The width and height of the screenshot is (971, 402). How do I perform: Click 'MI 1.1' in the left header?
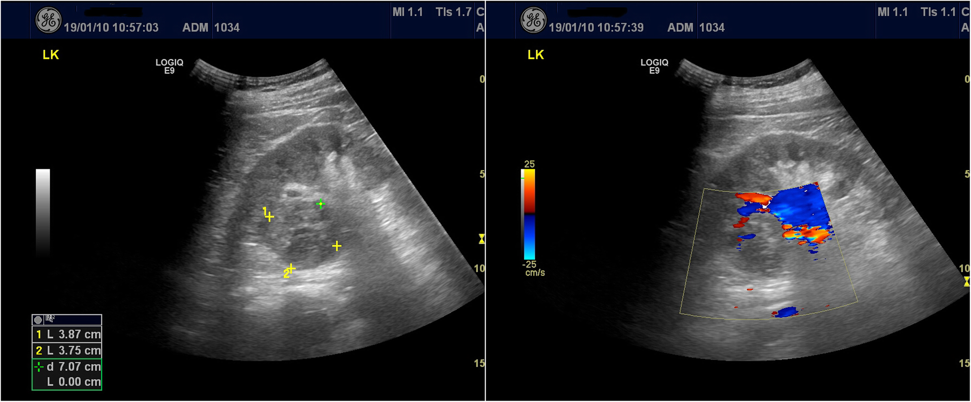[408, 12]
